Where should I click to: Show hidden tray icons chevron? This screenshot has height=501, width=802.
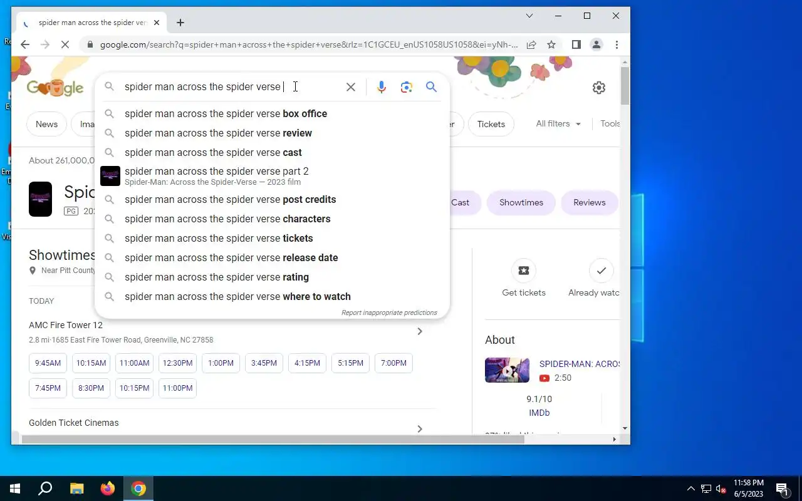(690, 488)
